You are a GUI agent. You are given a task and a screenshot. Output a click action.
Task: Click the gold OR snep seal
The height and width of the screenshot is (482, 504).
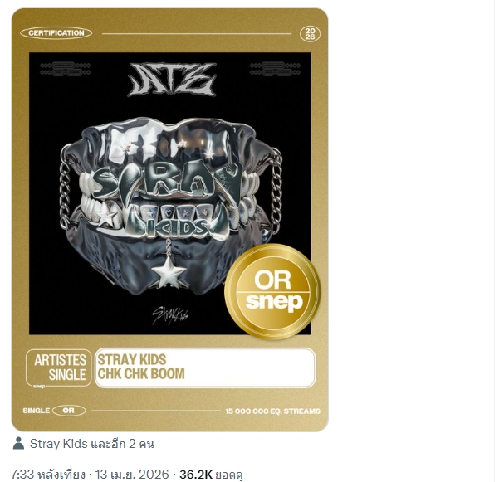[x=272, y=291]
